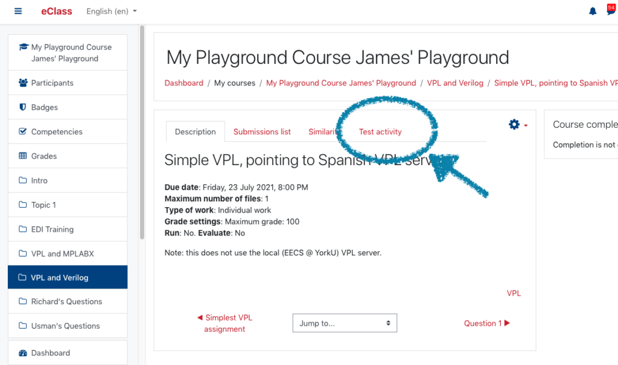Open the Test activity tab

380,132
